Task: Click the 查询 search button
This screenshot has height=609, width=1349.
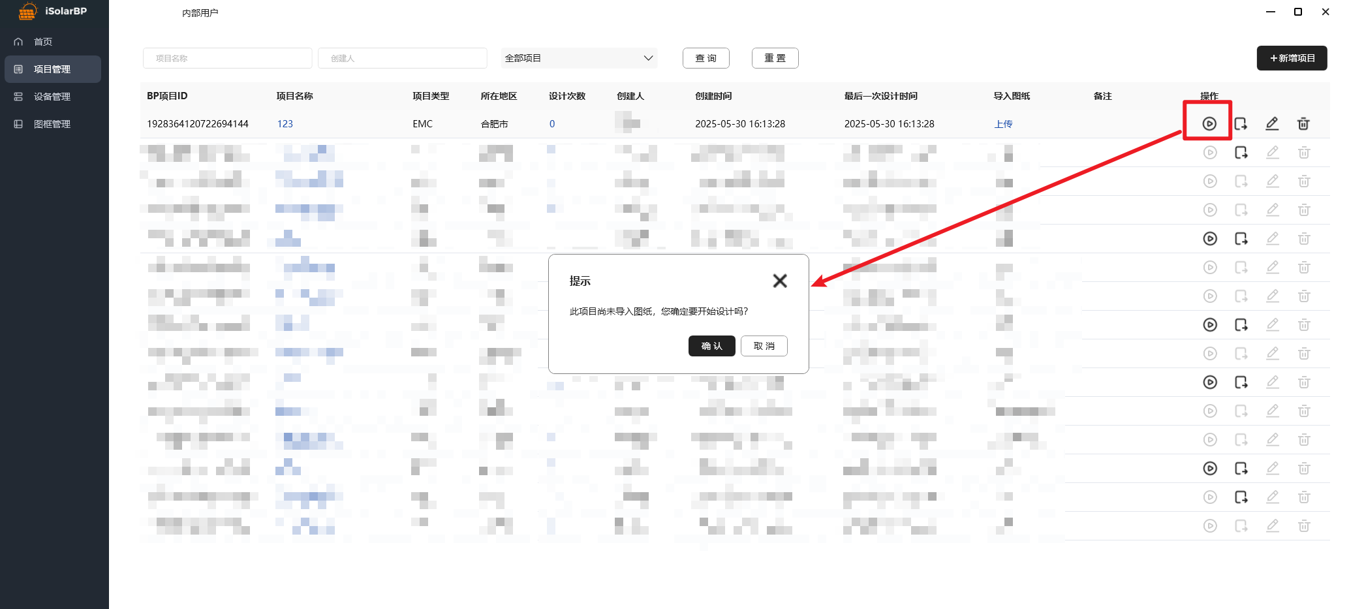Action: 706,58
